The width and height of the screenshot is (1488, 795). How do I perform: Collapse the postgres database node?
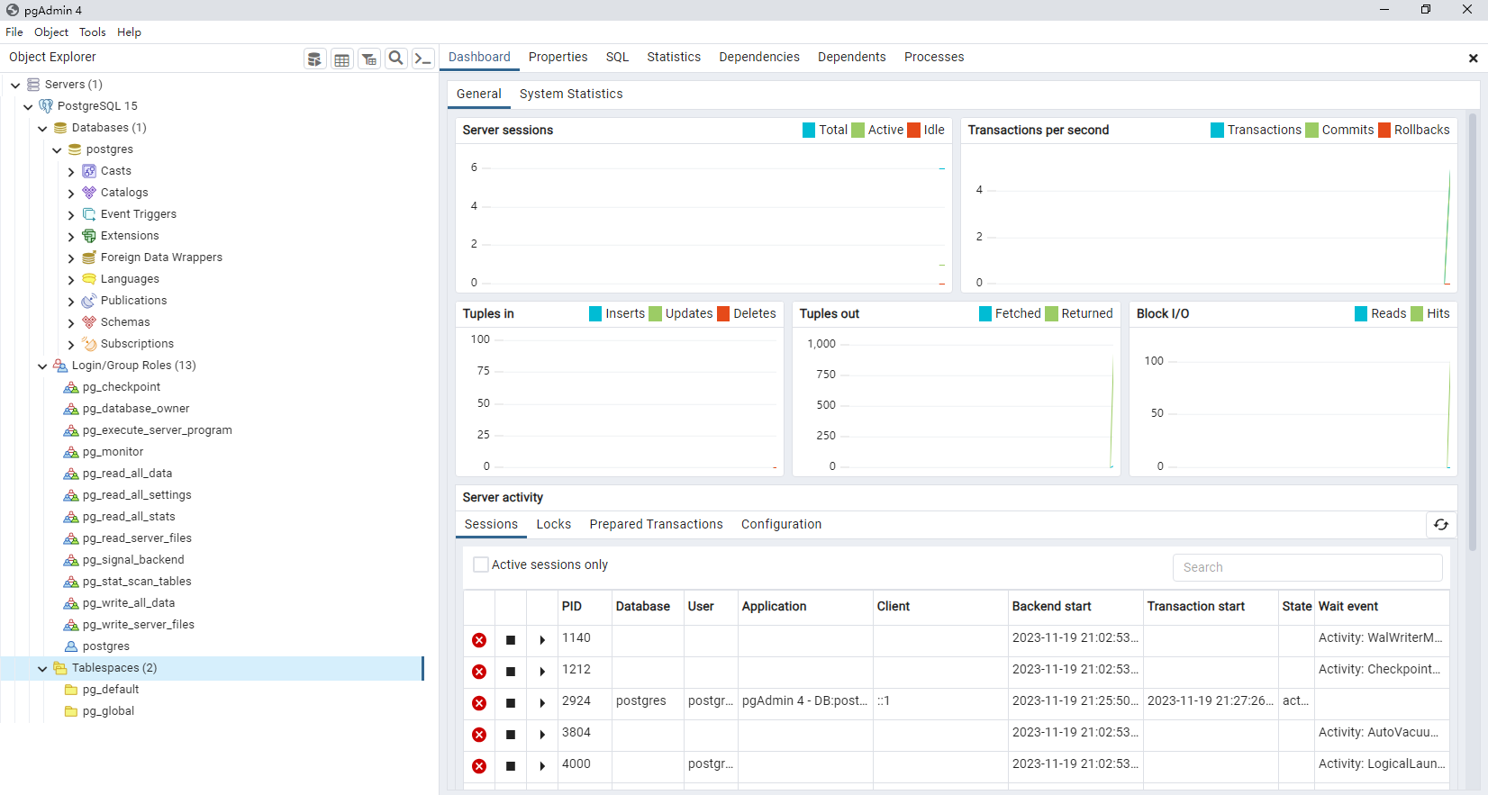click(57, 149)
